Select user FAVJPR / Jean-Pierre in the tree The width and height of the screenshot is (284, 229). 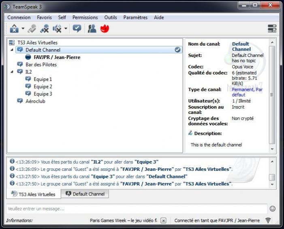tap(57, 57)
